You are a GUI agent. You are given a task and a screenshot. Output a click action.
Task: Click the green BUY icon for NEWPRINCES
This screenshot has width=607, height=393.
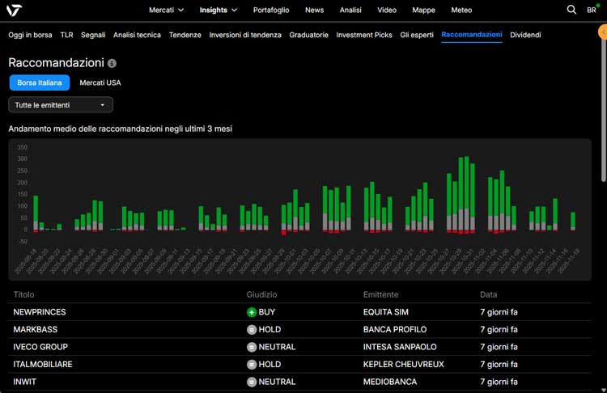252,311
